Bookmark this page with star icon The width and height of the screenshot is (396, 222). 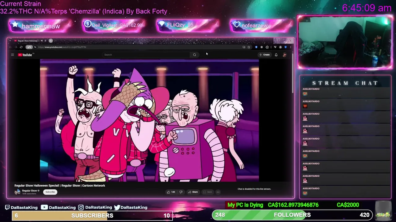249,47
